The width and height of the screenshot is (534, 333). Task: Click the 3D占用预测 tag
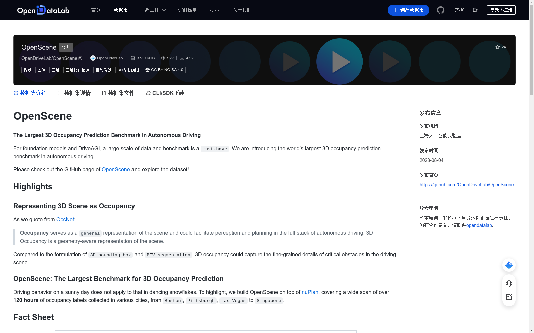click(x=128, y=70)
